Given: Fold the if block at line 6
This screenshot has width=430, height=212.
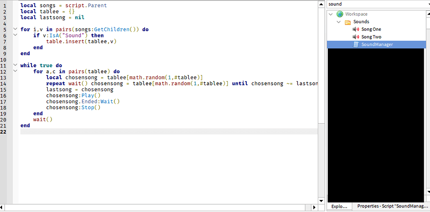Looking at the screenshot, I should (x=15, y=35).
